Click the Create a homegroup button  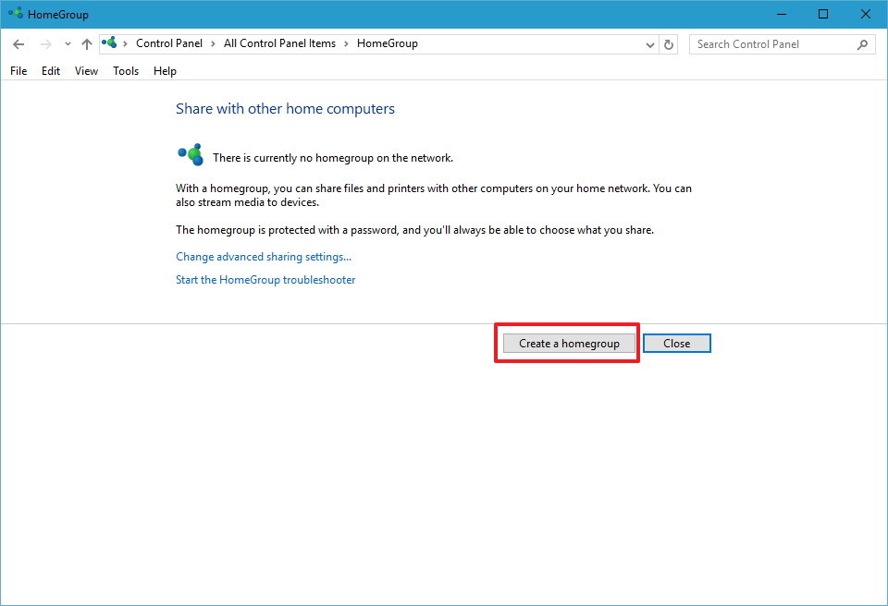(x=567, y=343)
